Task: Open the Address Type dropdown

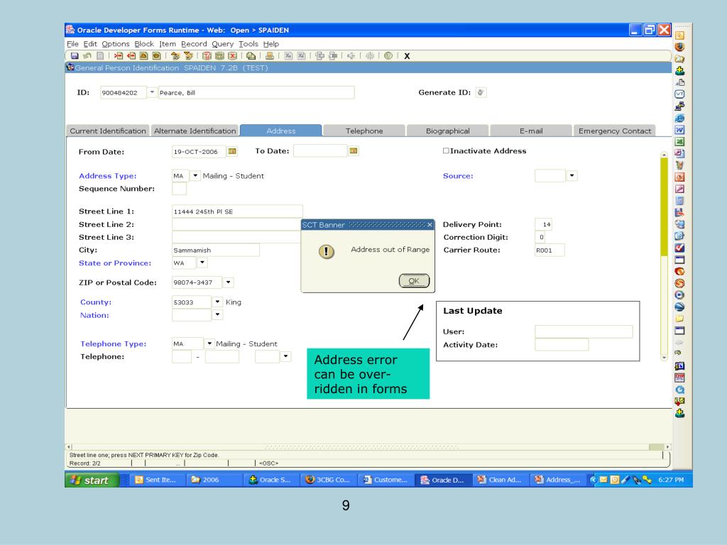Action: tap(195, 176)
